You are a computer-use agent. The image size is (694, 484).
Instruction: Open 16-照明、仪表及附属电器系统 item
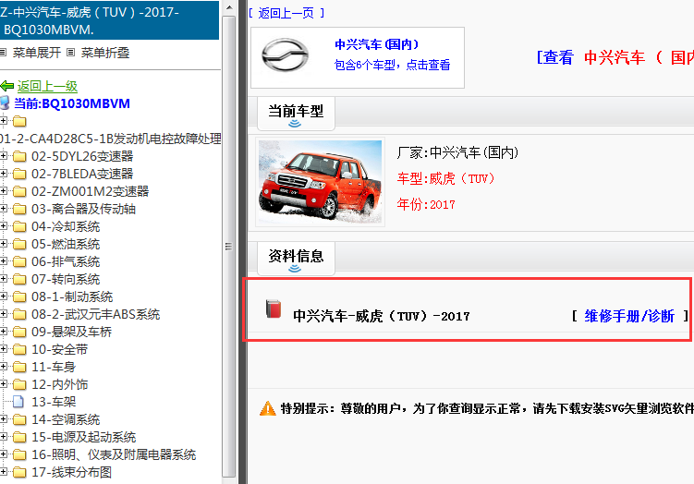click(x=114, y=454)
